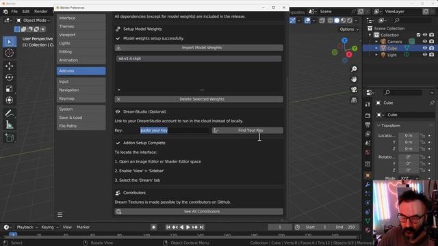Click Location X value field

pyautogui.click(x=409, y=135)
